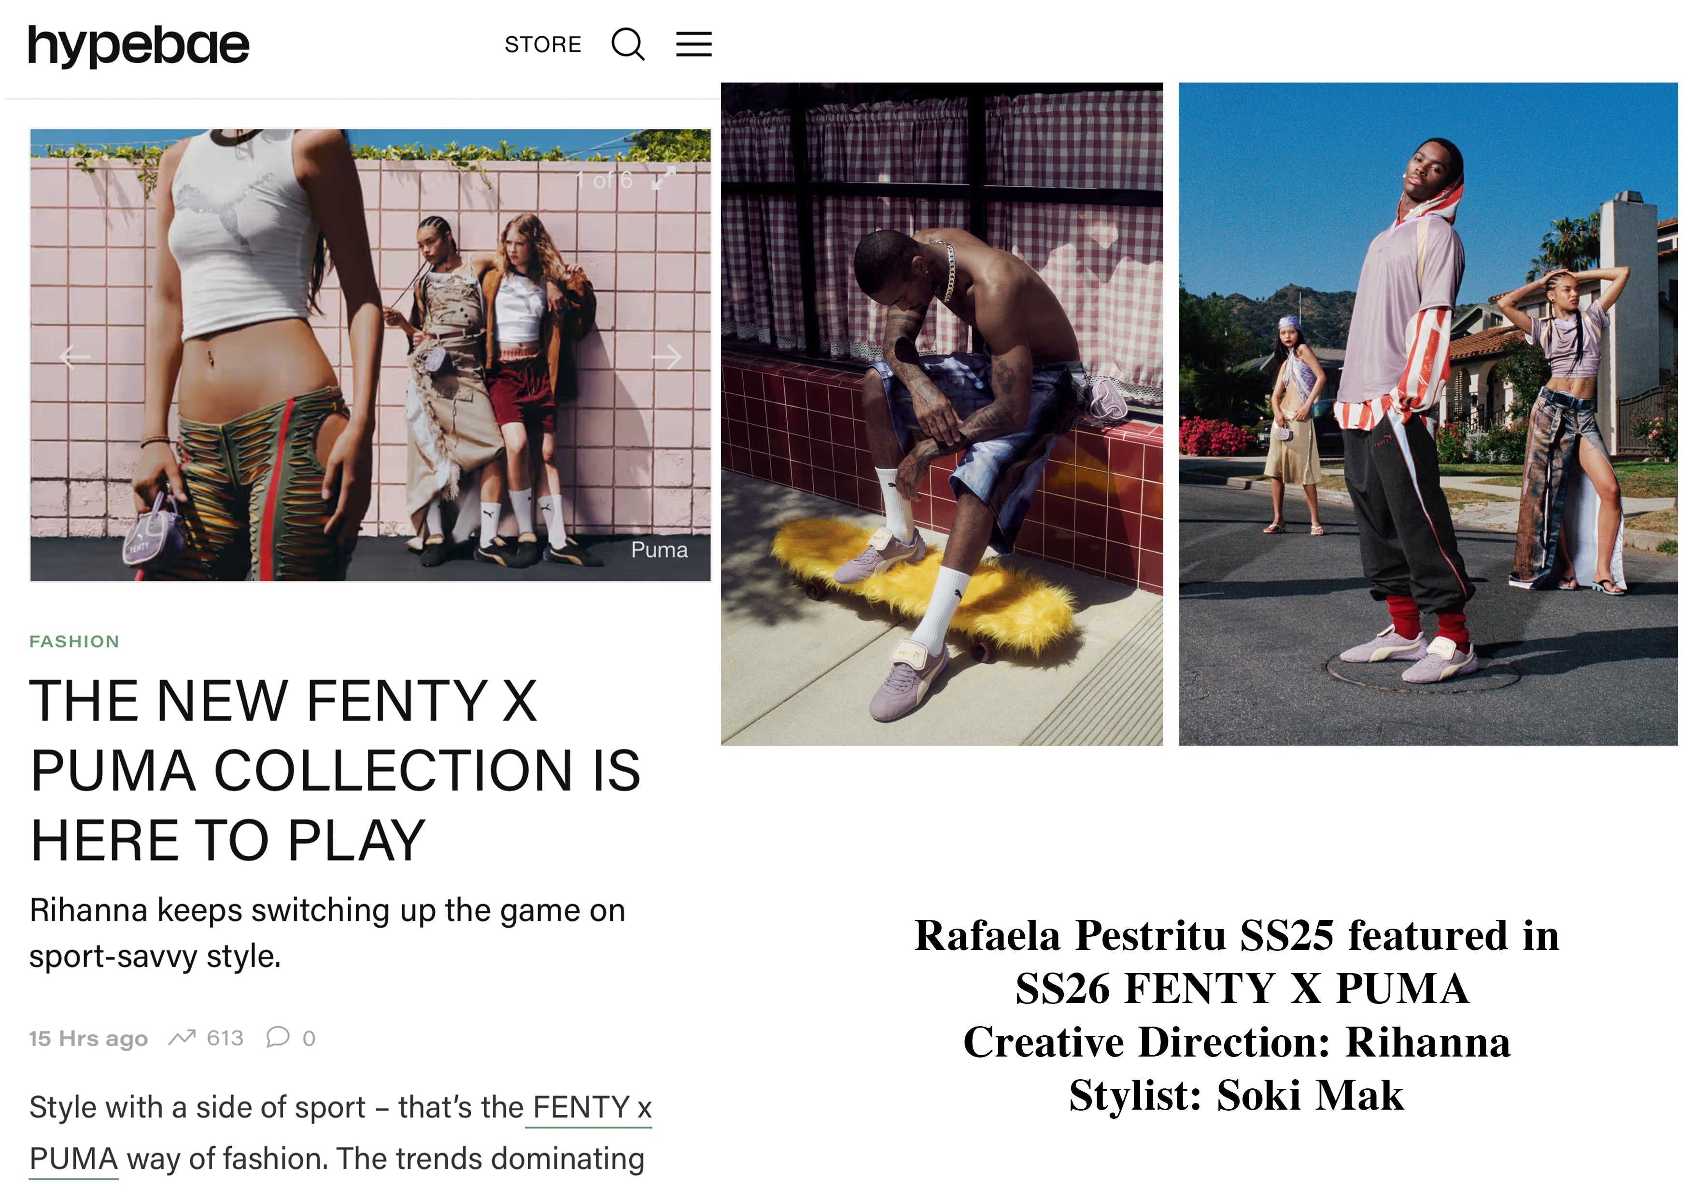
Task: Click the headline about FENTY X PUMA collection
Action: click(336, 770)
